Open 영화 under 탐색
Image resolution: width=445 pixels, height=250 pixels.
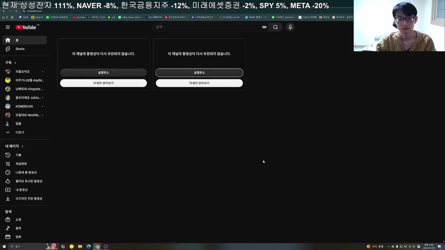pyautogui.click(x=25, y=237)
